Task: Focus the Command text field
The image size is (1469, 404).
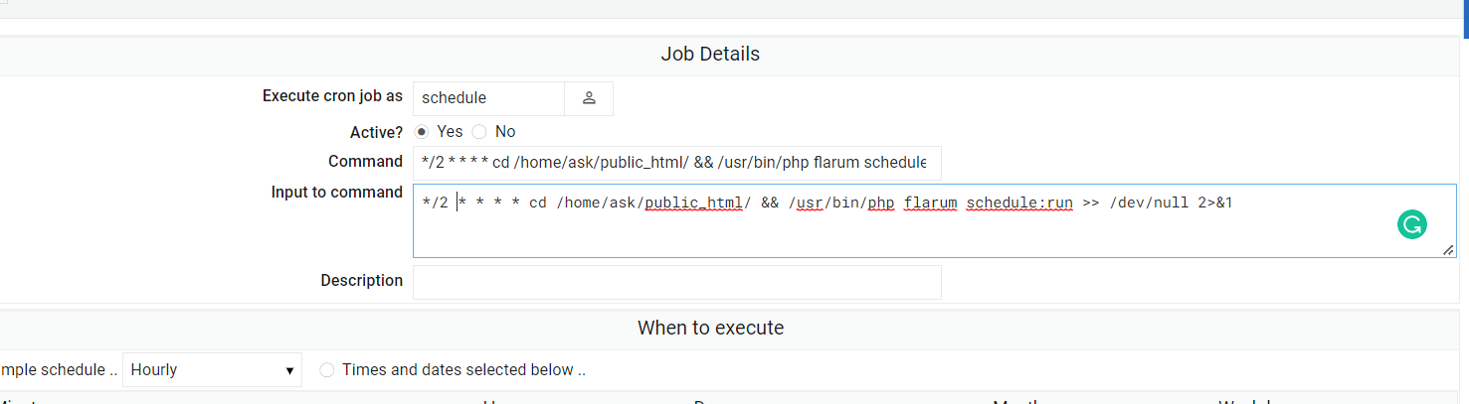Action: 676,162
